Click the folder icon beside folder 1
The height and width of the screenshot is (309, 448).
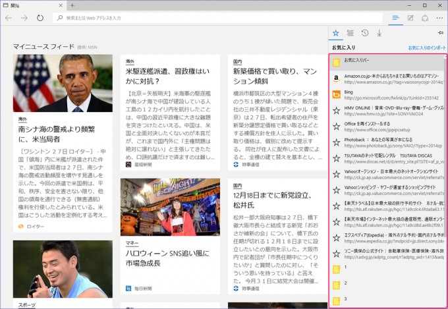point(337,269)
